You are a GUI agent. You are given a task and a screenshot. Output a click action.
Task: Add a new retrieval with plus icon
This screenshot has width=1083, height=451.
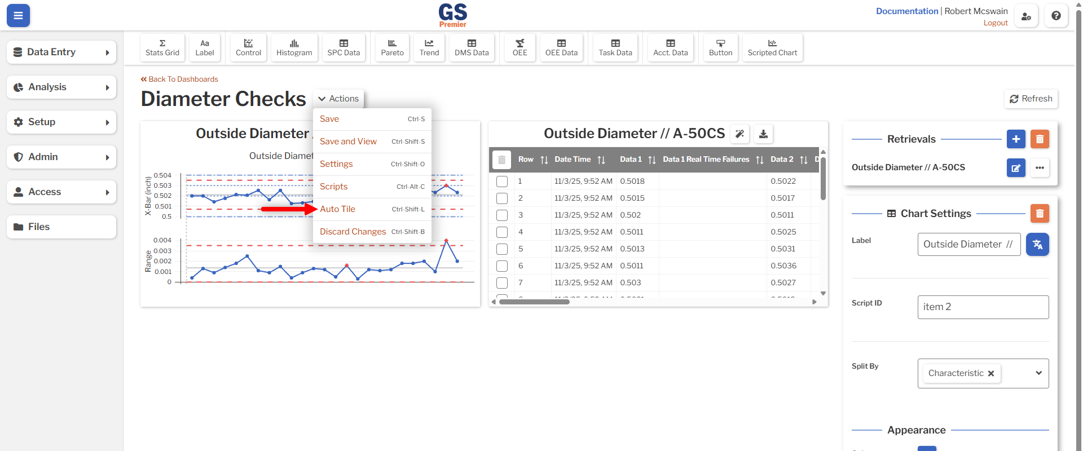point(1016,139)
